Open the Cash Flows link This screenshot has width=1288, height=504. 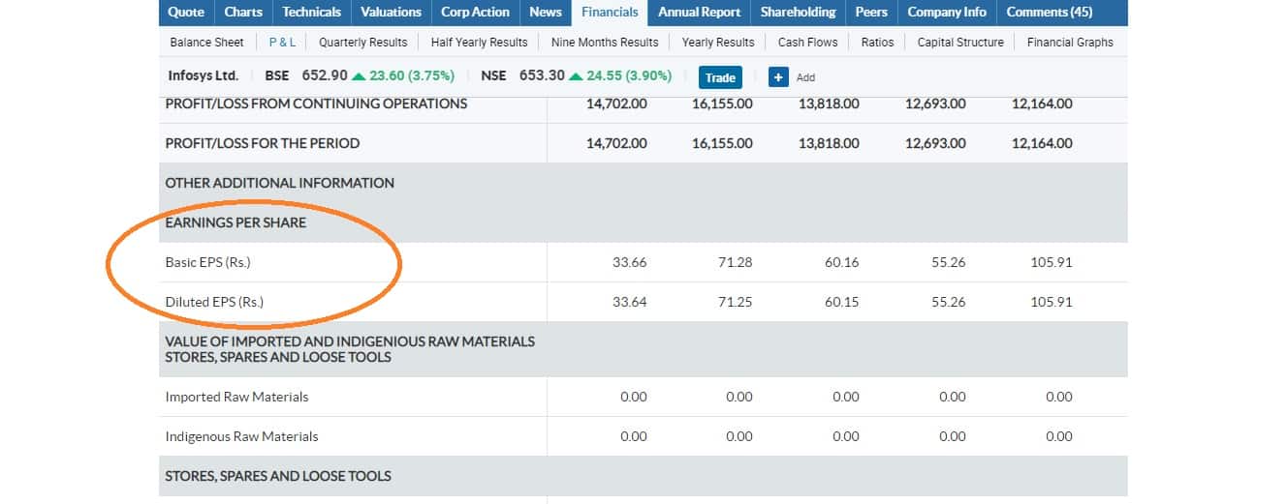[807, 43]
